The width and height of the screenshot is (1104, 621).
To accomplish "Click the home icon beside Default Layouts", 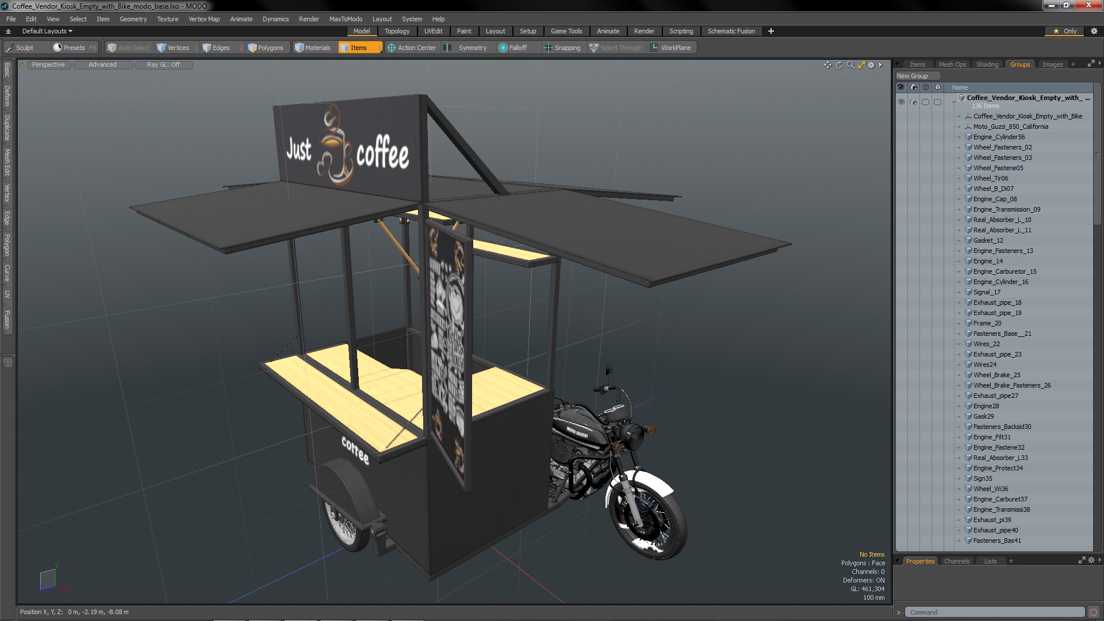I will coord(8,32).
